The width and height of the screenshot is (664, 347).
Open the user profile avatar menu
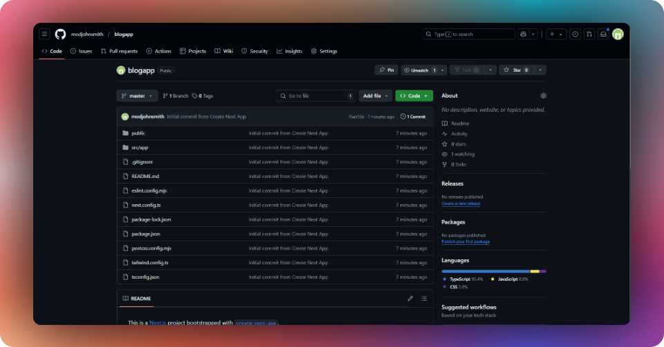point(618,34)
